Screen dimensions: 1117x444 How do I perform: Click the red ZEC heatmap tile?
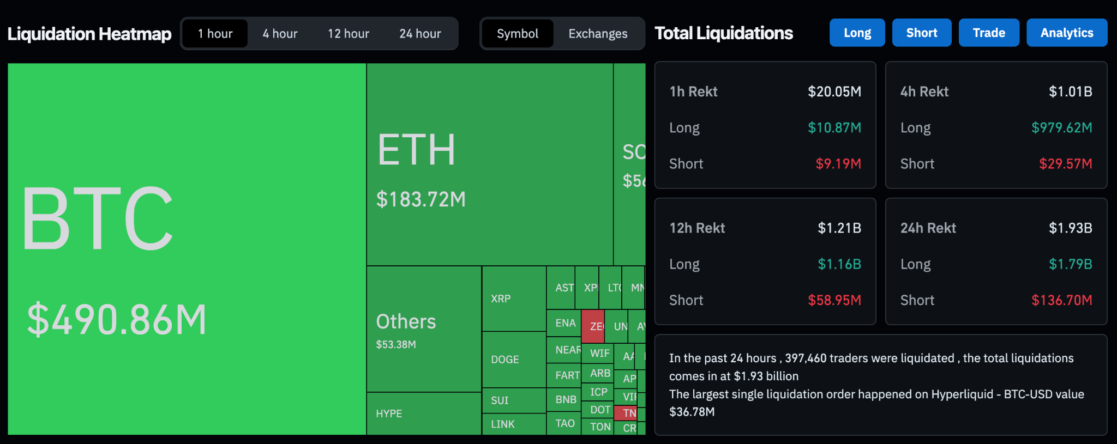[593, 326]
